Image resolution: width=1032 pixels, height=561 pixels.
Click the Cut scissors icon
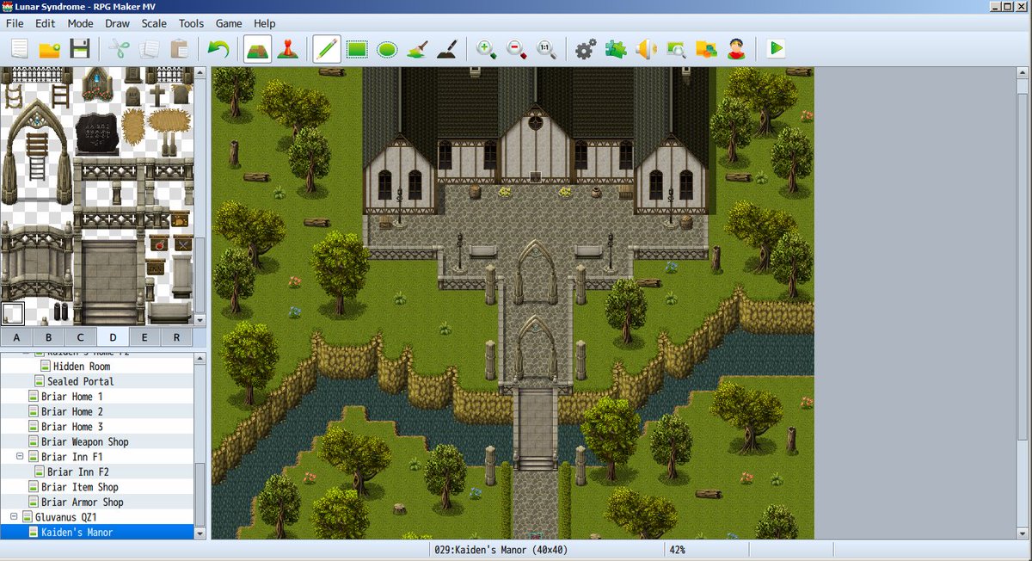click(120, 49)
